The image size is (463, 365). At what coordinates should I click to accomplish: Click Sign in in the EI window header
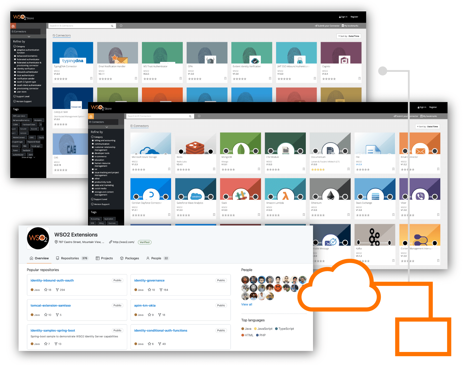pyautogui.click(x=422, y=107)
